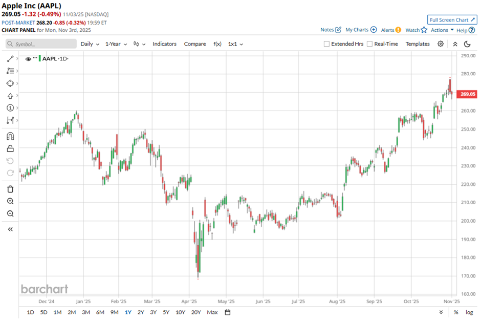The height and width of the screenshot is (322, 481).
Task: Open the Daily frequency dropdown
Action: coord(90,44)
